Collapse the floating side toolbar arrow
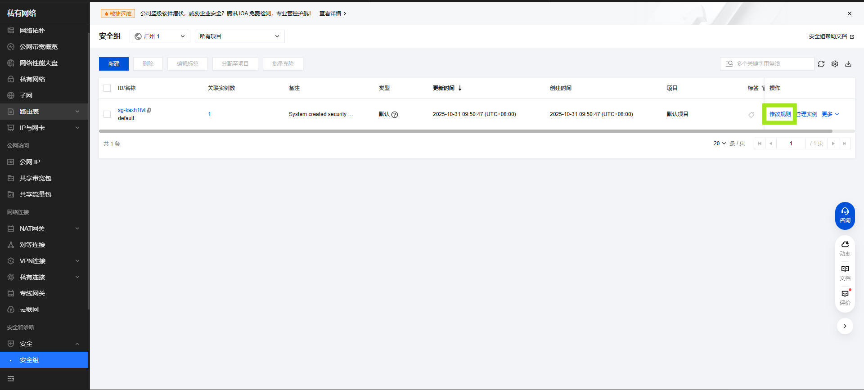 point(845,326)
